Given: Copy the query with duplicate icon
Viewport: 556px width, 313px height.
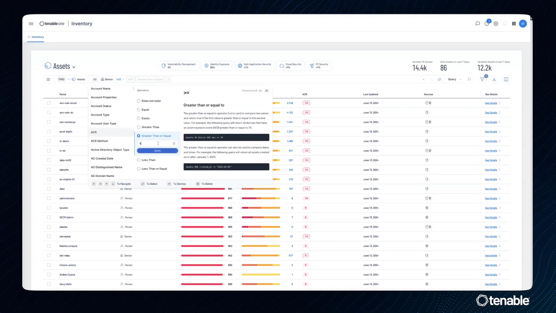Looking at the screenshot, I should pos(439,79).
